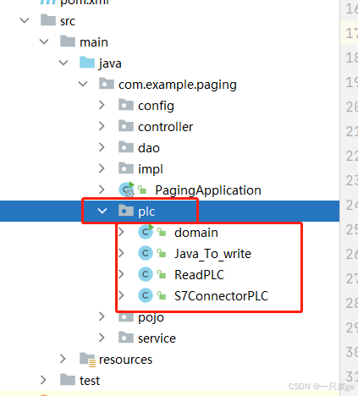Screen dimensions: 358x396
Task: Click the resources folder icon
Action: 87,360
